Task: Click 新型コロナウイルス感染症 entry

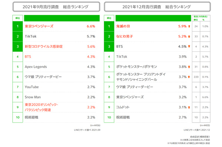Action: (44, 46)
